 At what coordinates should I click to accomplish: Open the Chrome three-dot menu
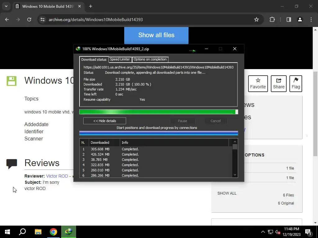coord(311,20)
